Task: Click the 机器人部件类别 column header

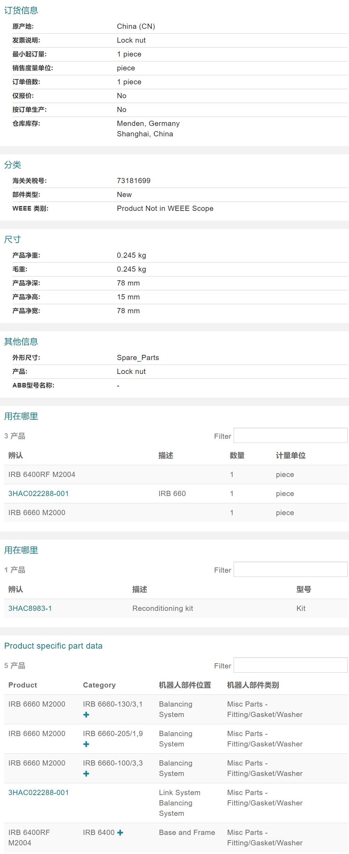Action: 253,685
